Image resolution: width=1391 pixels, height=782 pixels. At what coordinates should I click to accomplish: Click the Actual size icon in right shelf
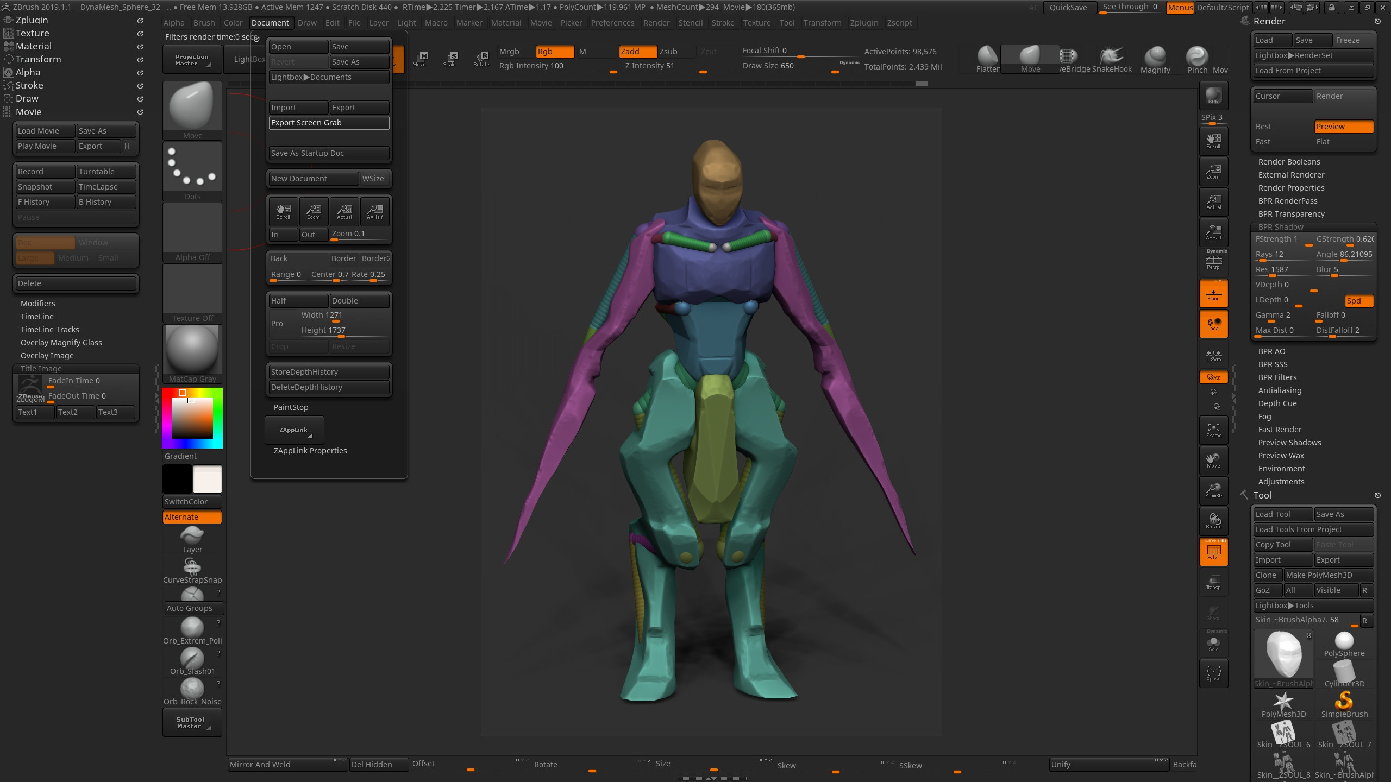pos(1213,201)
